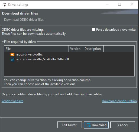Click the 'Files required by driver' group label
Viewport: 139px width, 132px height.
click(20, 42)
